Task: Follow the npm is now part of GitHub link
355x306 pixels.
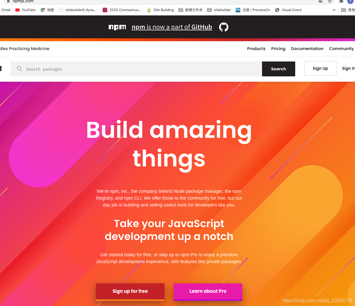Action: (172, 27)
